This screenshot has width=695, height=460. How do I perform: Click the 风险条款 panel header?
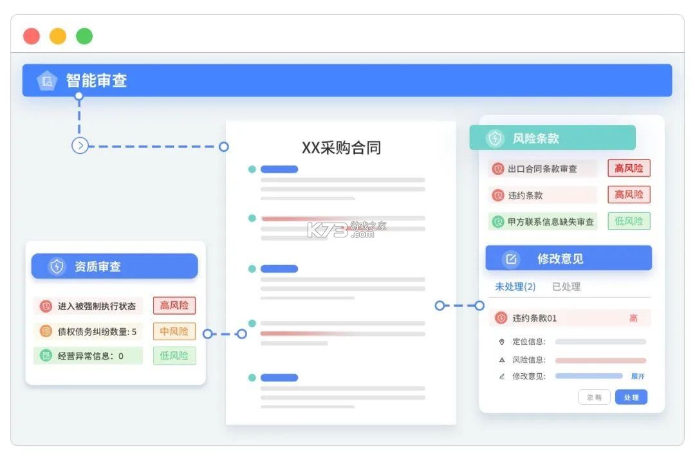coord(552,138)
